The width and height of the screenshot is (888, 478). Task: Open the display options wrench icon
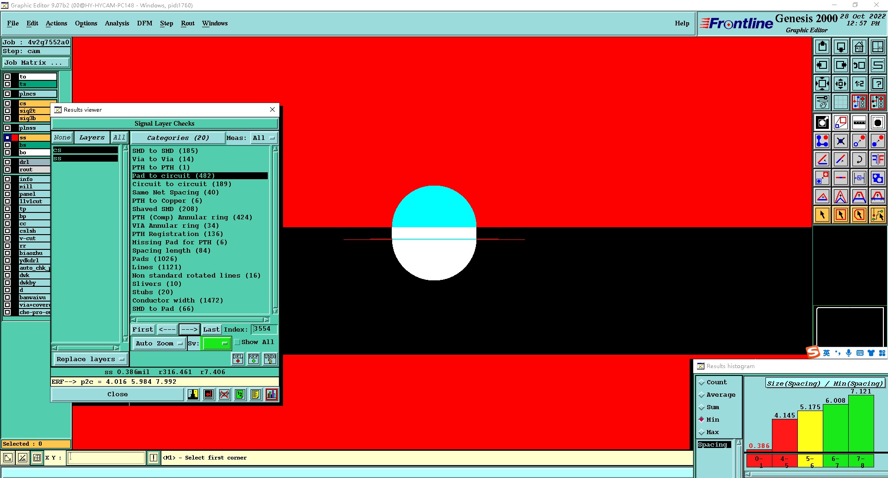pos(822,102)
